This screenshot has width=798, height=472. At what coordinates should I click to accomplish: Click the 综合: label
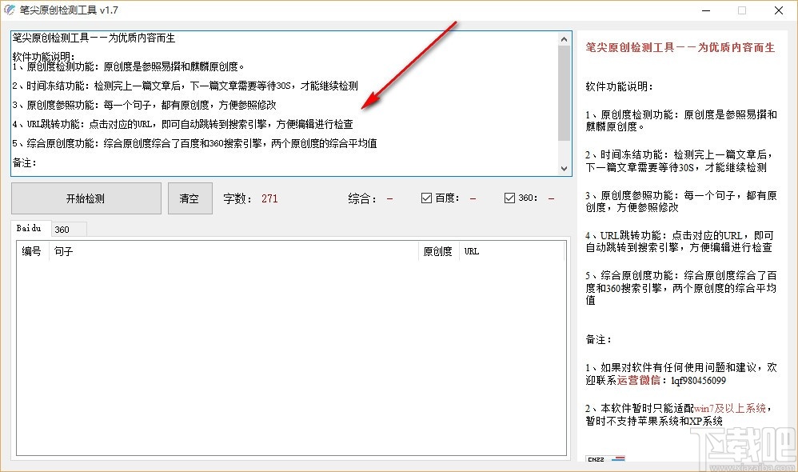[363, 198]
